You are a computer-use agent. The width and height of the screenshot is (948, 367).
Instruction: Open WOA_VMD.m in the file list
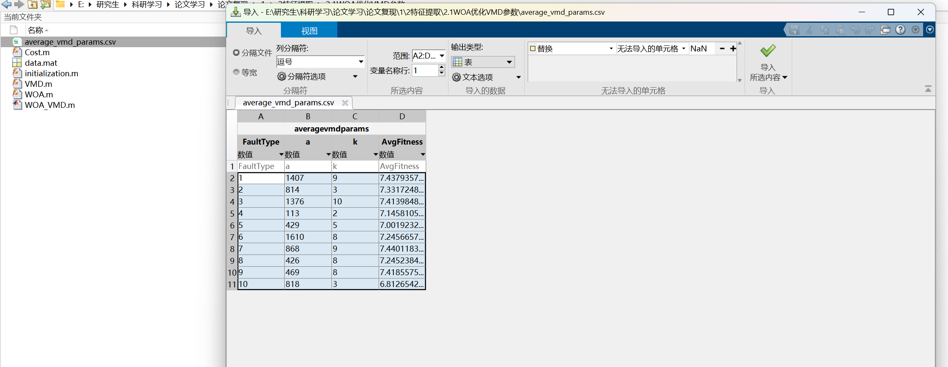pos(50,105)
